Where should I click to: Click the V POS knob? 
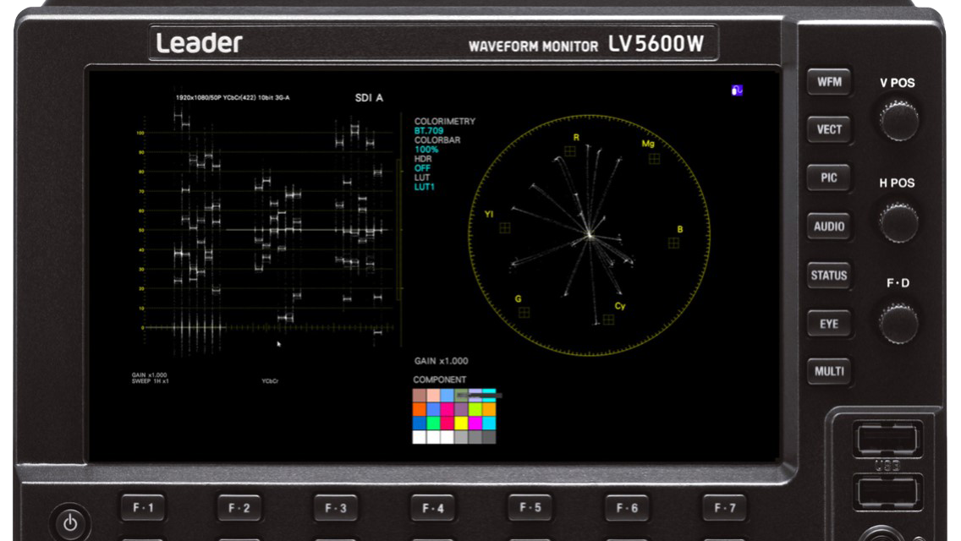coord(898,121)
